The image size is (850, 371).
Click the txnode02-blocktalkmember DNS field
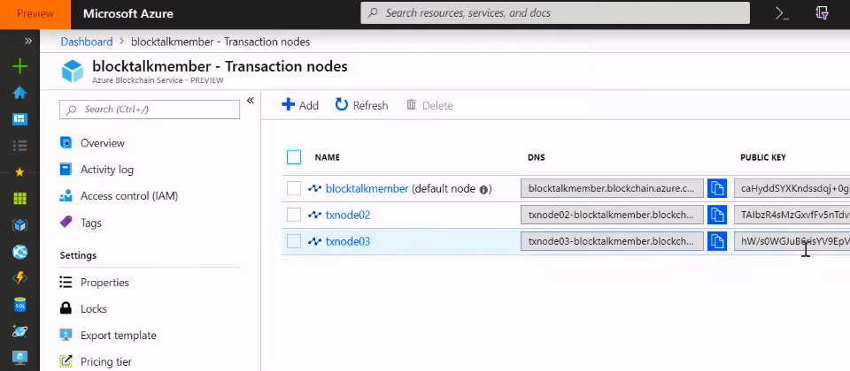612,215
